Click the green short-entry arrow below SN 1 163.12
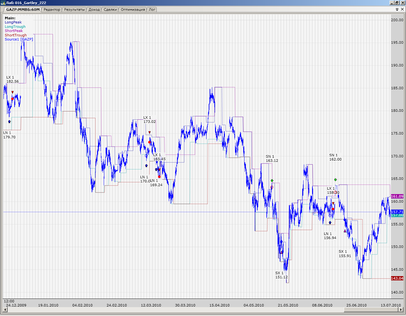Viewport: 406px width, 316px height. 272,180
